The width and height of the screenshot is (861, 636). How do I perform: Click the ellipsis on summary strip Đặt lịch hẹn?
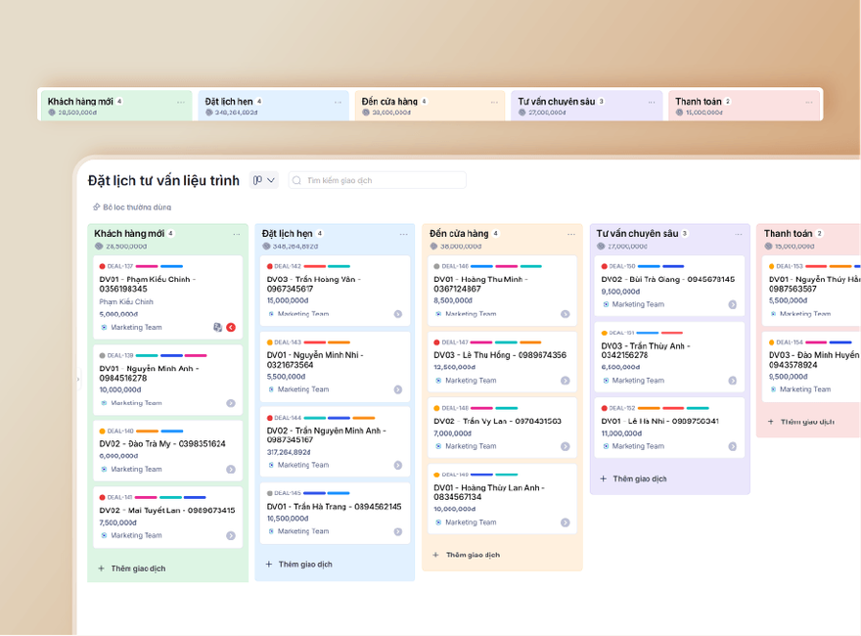pos(338,102)
